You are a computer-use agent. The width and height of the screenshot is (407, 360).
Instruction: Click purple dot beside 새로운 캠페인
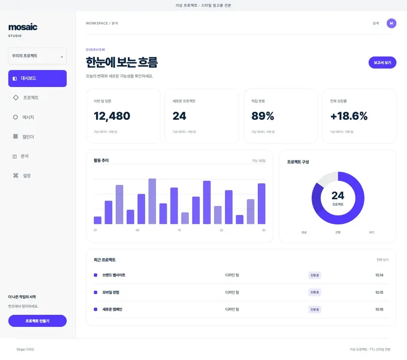(96, 309)
